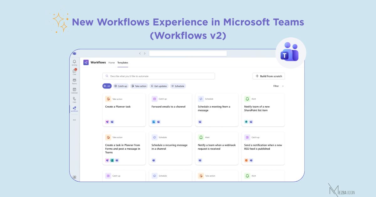
Task: Open the Calendar sidebar icon
Action: [74, 90]
